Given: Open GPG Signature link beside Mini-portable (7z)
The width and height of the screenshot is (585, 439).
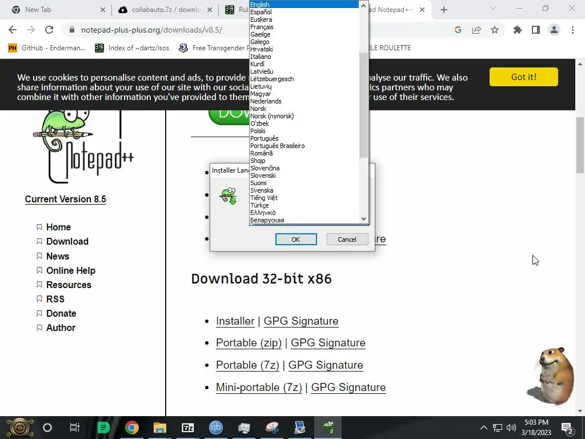Looking at the screenshot, I should click(348, 387).
